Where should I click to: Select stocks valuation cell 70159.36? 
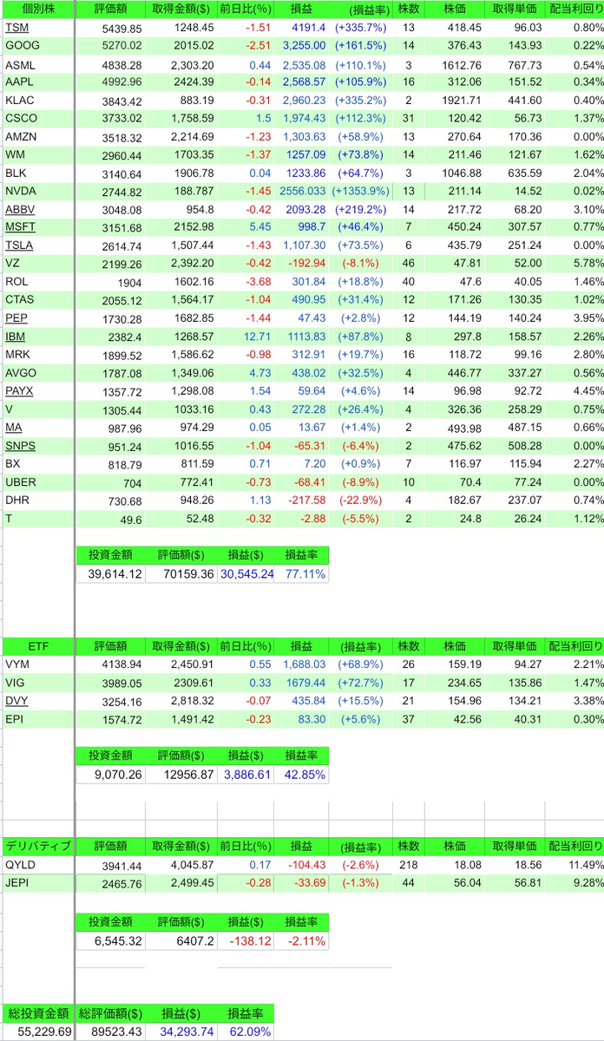coord(181,574)
